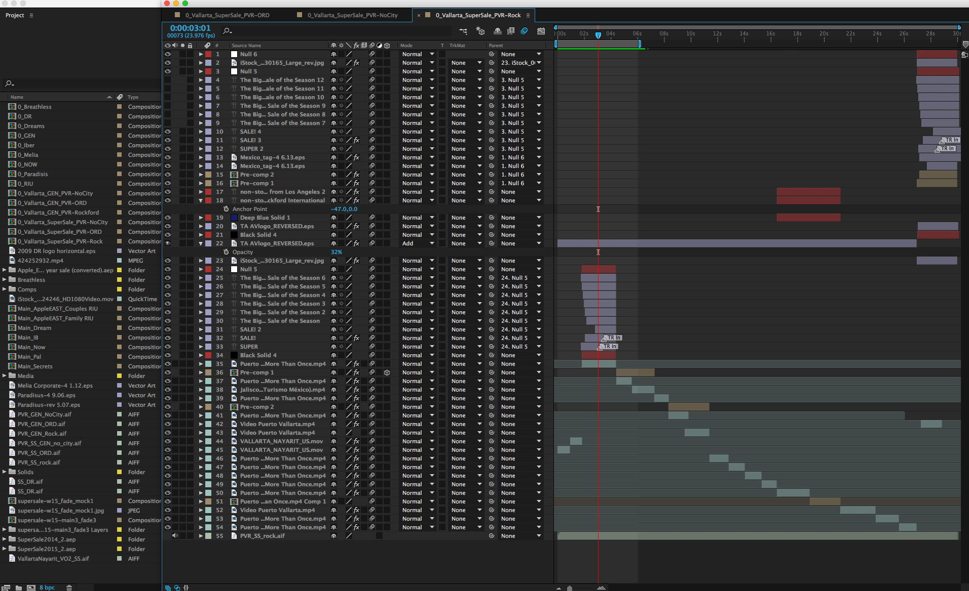The image size is (969, 591).
Task: Hide layer 1 Null 6 using eye
Action: point(168,54)
